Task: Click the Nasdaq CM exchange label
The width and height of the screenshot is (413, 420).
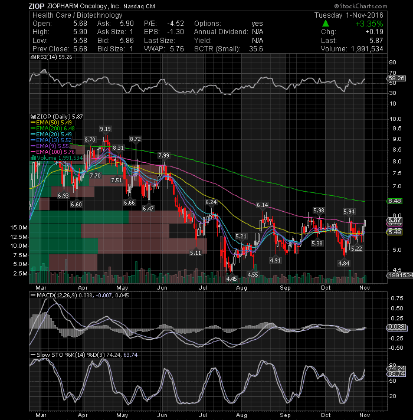Action: tap(139, 6)
